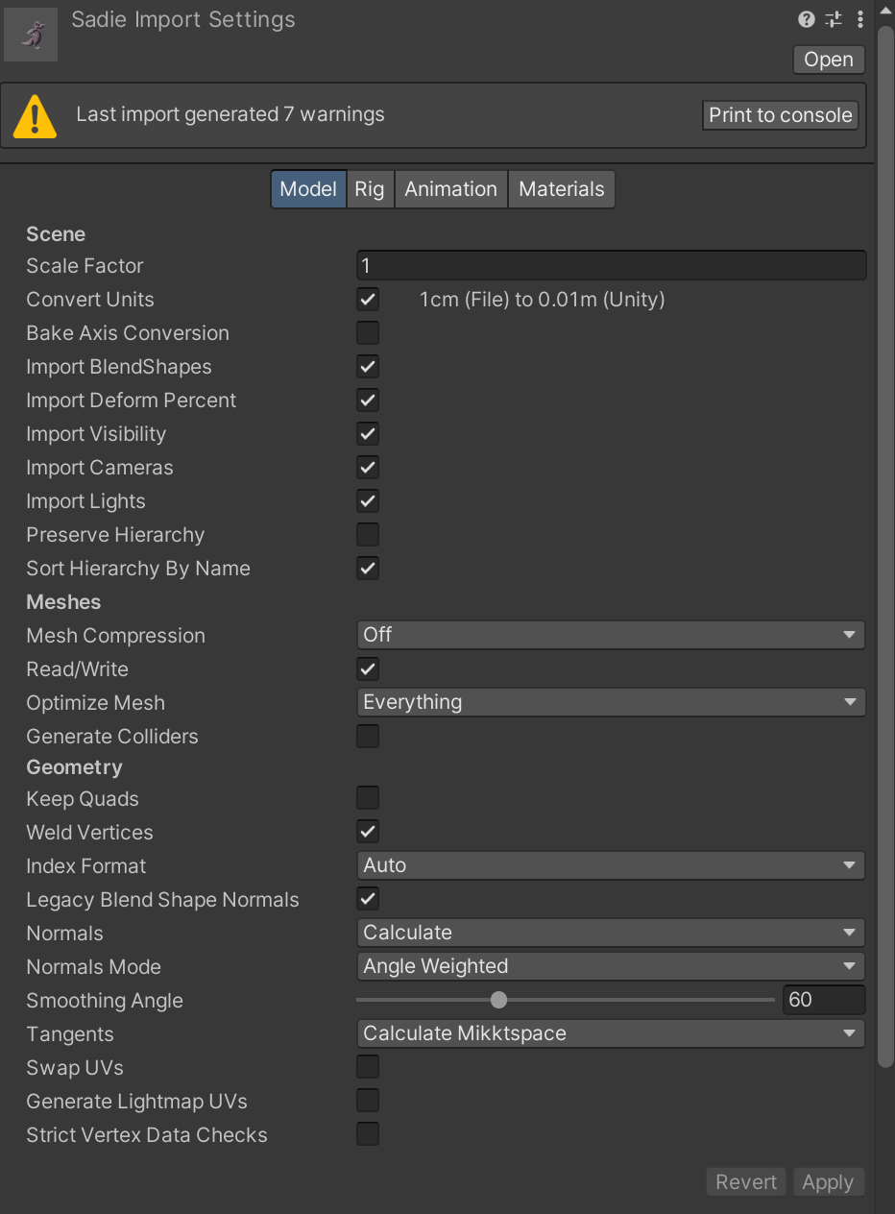
Task: Enable the Swap UVs checkbox
Action: tap(368, 1067)
